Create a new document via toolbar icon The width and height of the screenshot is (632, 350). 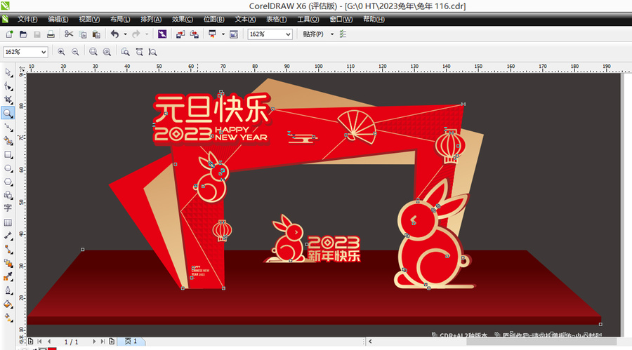(x=9, y=34)
